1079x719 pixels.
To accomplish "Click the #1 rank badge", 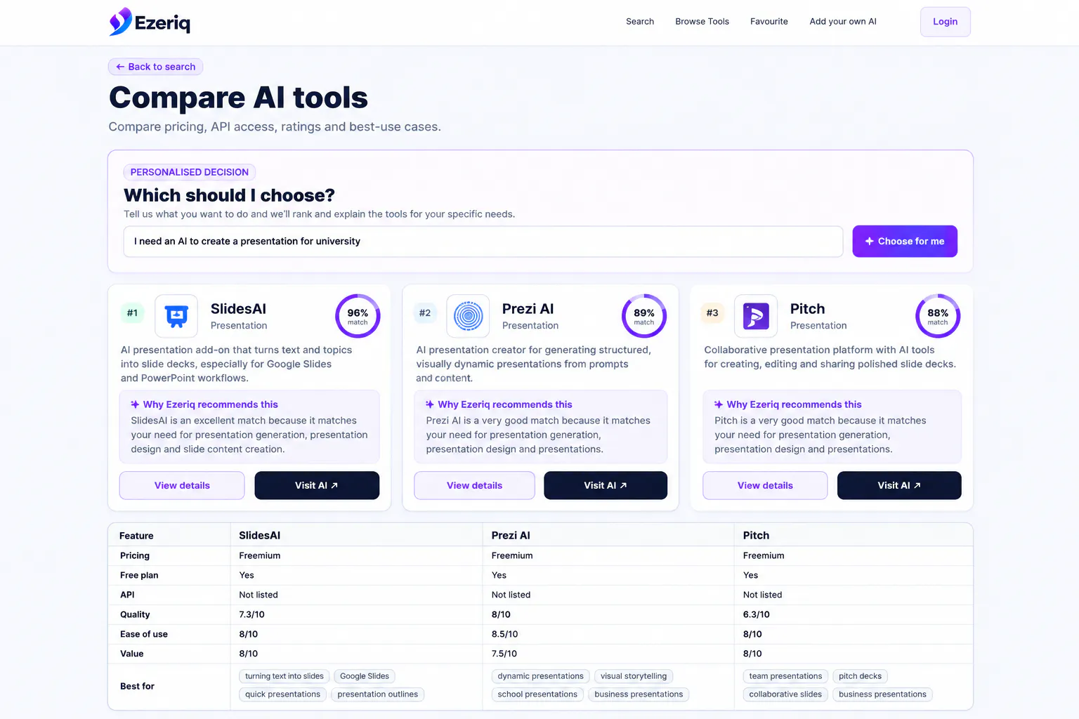I will (132, 313).
